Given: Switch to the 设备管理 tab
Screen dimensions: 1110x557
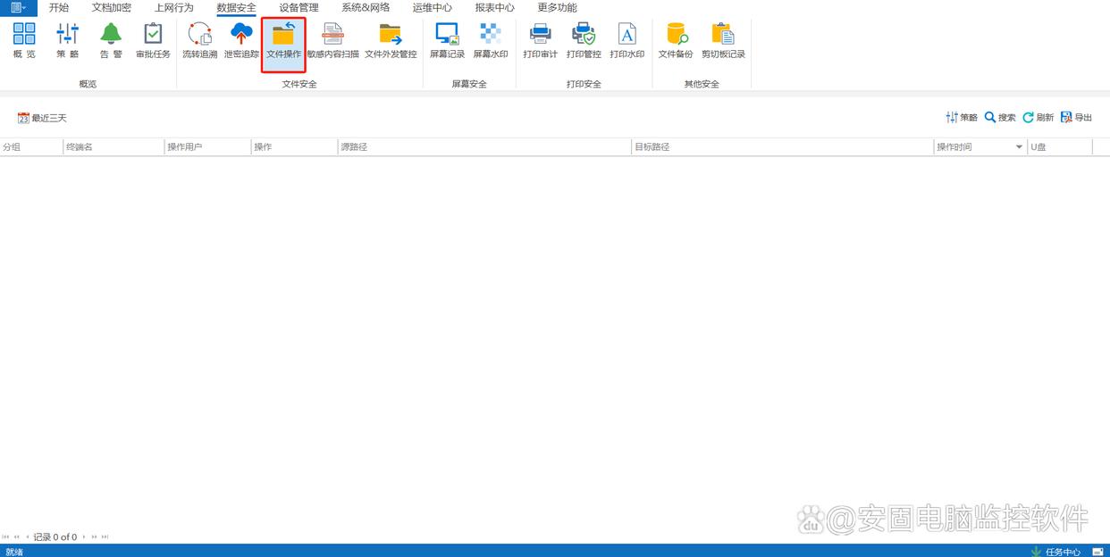Looking at the screenshot, I should [299, 7].
